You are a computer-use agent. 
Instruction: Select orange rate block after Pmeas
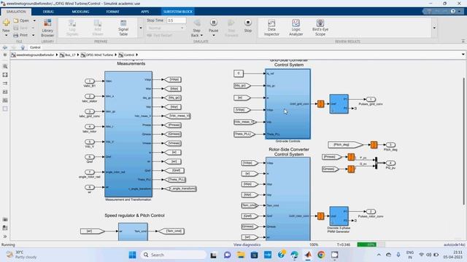pyautogui.click(x=351, y=157)
